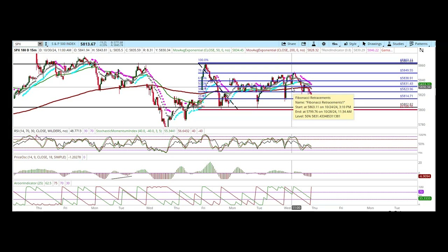The image size is (448, 252).
Task: Open the screen/camera snapshot icon
Action: [x=303, y=44]
